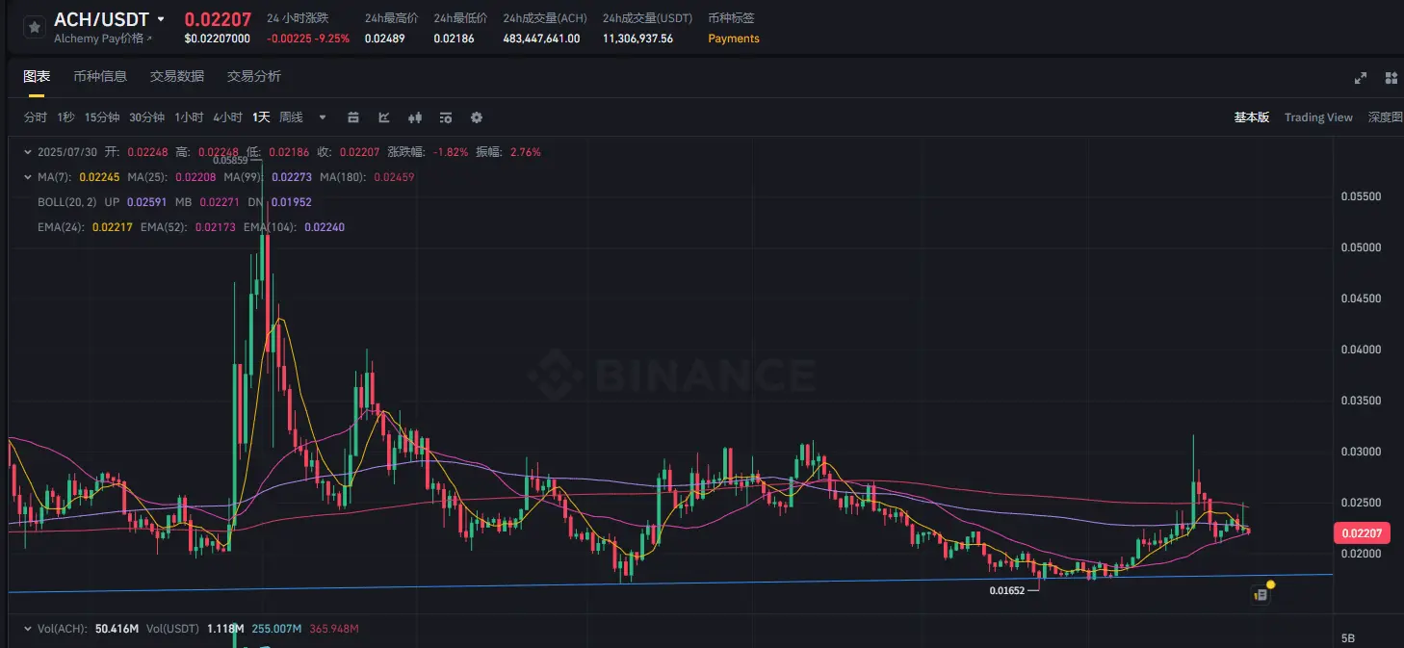This screenshot has width=1404, height=648.
Task: Star ACH/USDT as a favorite
Action: 34,28
